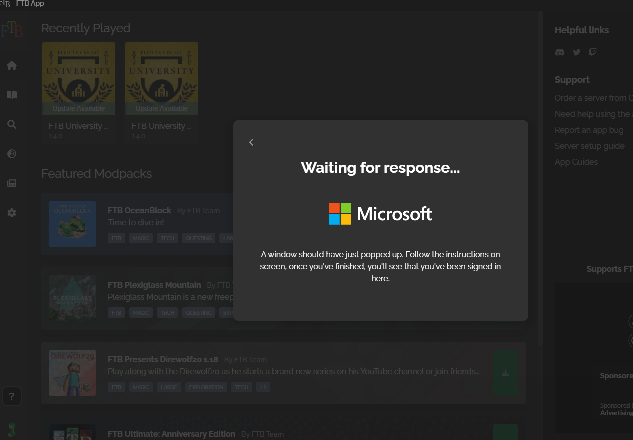
Task: Click the question mark help button
Action: 12,397
